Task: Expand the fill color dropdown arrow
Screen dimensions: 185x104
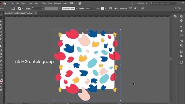Action: tap(16, 8)
